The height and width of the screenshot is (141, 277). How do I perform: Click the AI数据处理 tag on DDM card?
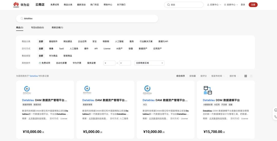tap(208, 105)
